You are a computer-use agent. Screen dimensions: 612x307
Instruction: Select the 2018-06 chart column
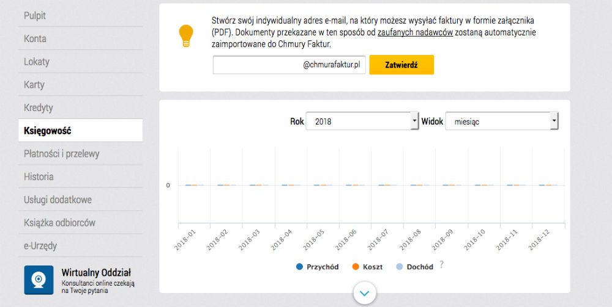tap(355, 185)
